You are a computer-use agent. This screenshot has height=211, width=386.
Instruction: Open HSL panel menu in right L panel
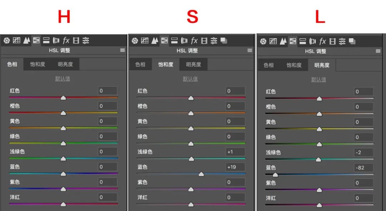(378, 51)
